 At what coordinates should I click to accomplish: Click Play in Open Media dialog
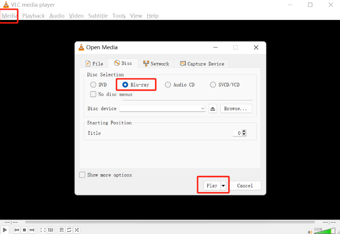click(x=212, y=186)
